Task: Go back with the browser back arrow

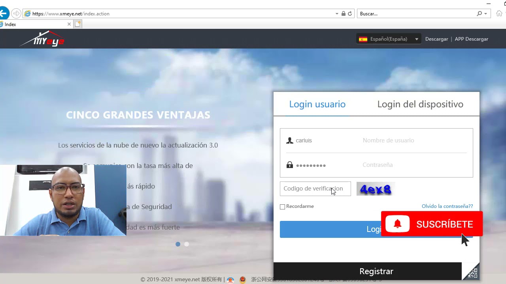Action: coord(3,13)
